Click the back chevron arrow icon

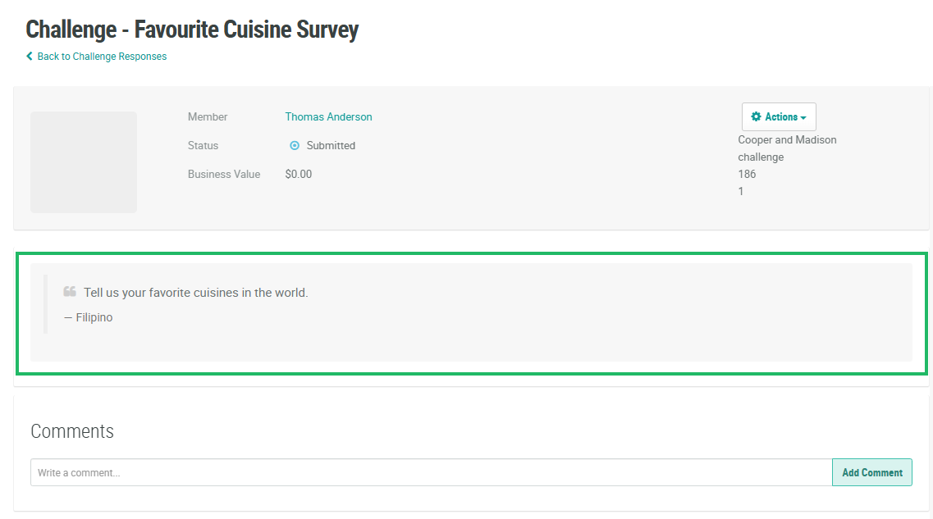pos(30,57)
